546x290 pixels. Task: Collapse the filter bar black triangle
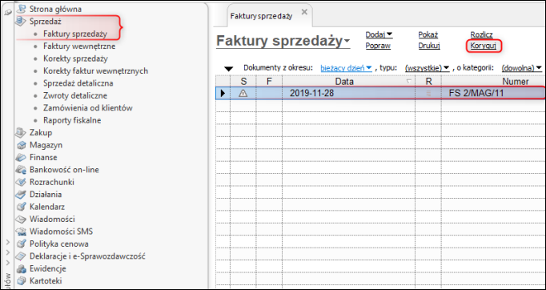point(228,69)
